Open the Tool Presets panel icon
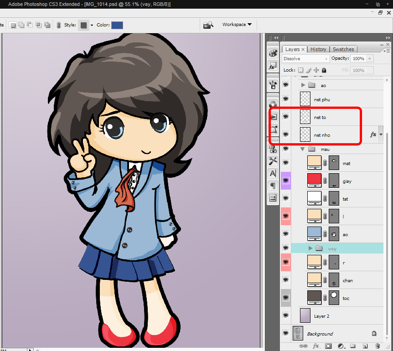 tap(273, 161)
